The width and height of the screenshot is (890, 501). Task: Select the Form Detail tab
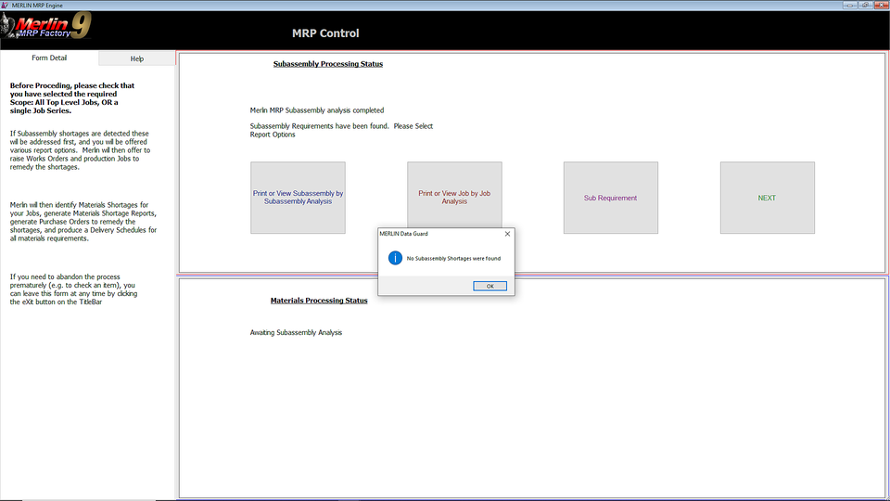pyautogui.click(x=49, y=58)
